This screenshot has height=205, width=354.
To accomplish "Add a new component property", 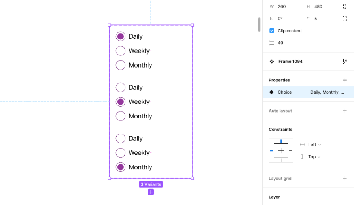I will pyautogui.click(x=345, y=80).
